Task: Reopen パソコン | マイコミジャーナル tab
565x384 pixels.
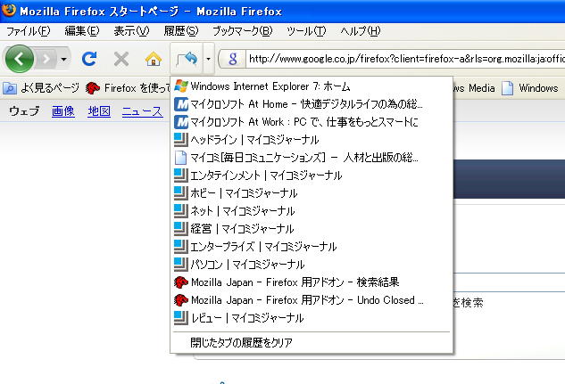Action: coord(312,265)
